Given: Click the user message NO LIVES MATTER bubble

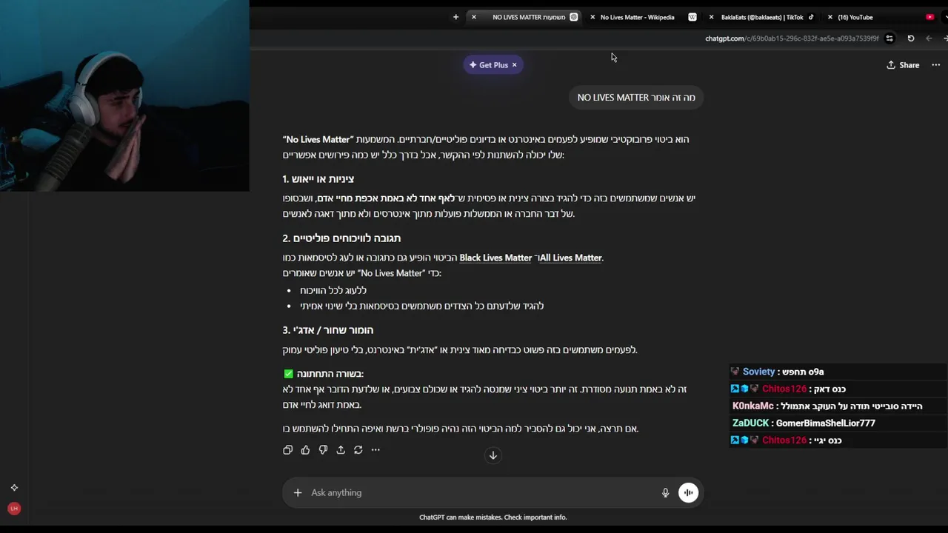Looking at the screenshot, I should [636, 97].
